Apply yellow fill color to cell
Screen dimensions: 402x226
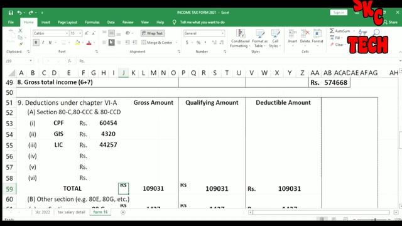point(77,43)
